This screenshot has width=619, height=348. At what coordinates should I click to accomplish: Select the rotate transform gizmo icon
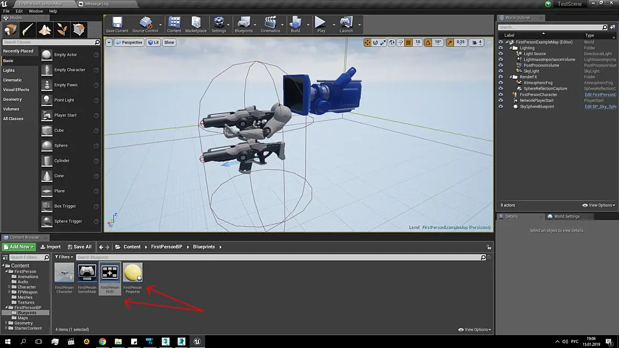(x=376, y=42)
